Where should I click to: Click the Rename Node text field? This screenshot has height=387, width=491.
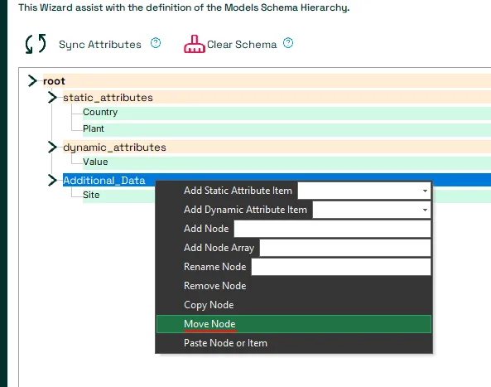pyautogui.click(x=341, y=267)
